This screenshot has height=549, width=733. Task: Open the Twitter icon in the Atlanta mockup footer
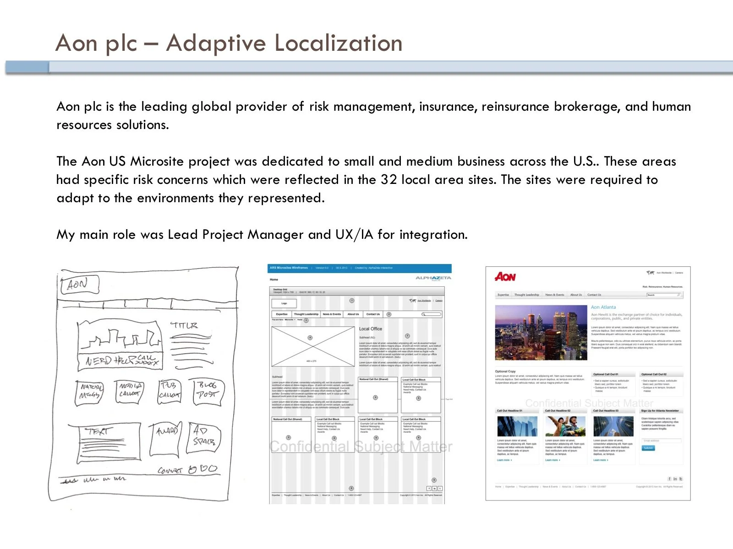[x=680, y=479]
